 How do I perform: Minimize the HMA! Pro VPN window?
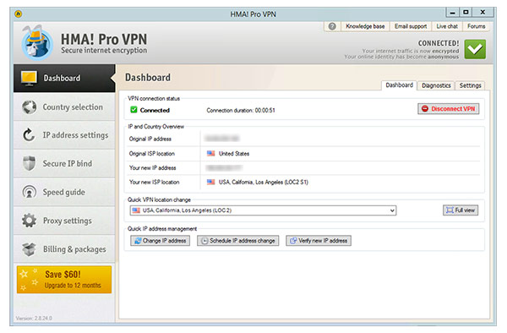(453, 13)
